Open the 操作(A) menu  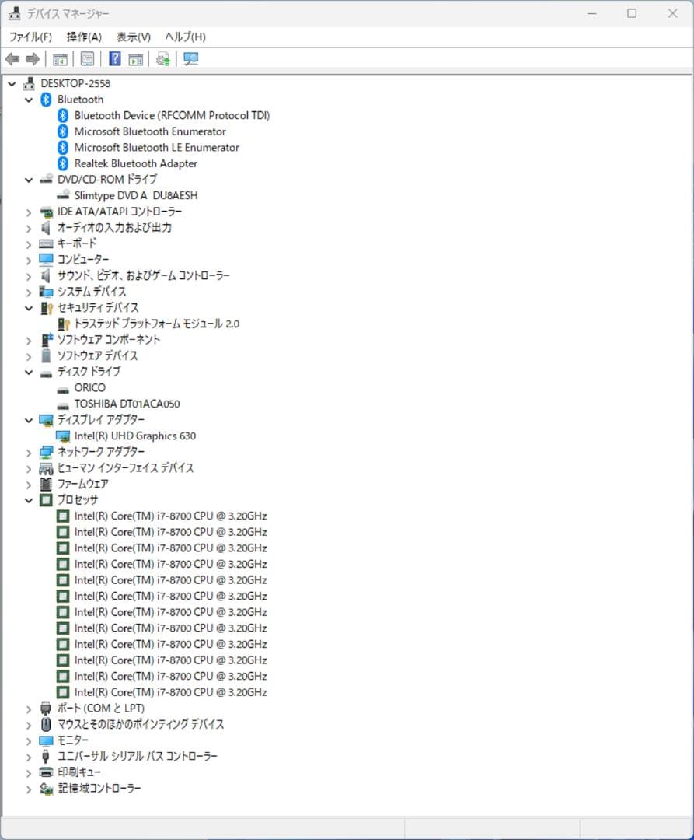[x=80, y=37]
